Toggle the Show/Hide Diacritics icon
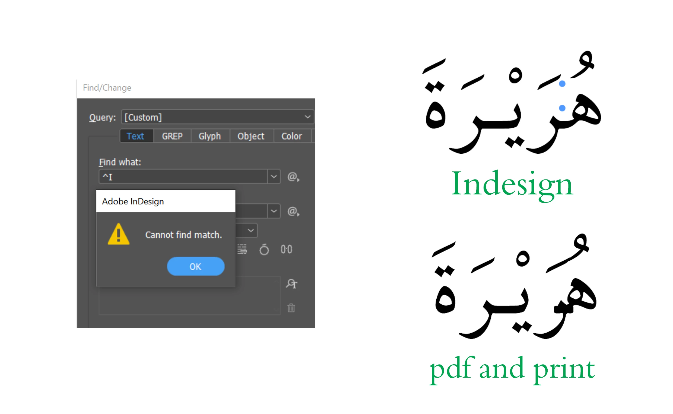Screen dimensions: 673x414 [x=264, y=249]
